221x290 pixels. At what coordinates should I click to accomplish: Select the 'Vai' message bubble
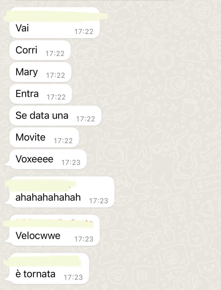click(54, 23)
